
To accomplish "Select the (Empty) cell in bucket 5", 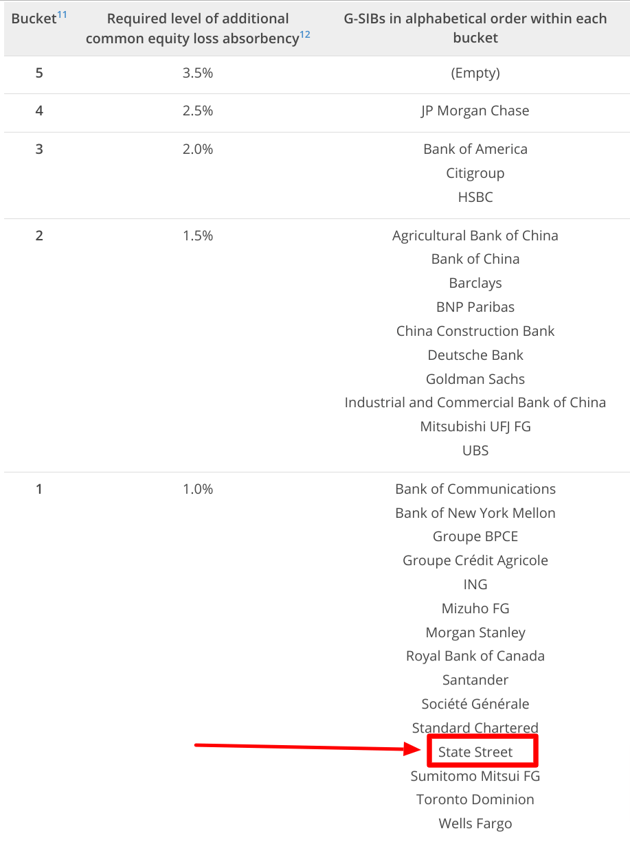I will point(475,73).
